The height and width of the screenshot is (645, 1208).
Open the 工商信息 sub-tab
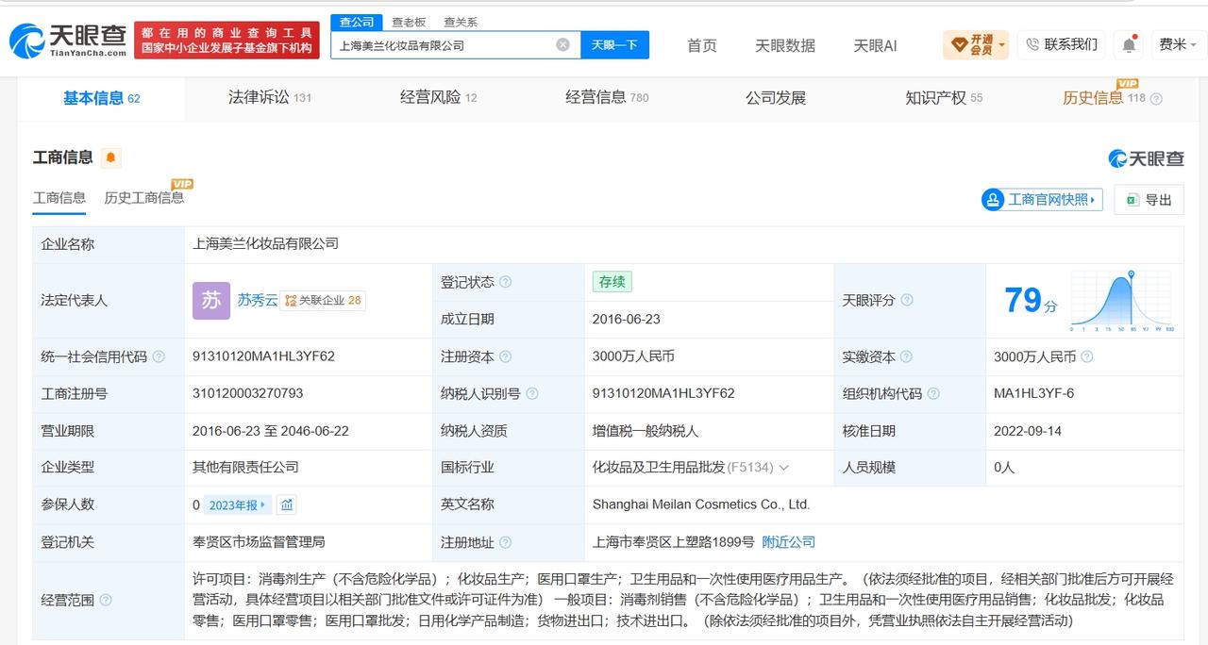coord(59,197)
